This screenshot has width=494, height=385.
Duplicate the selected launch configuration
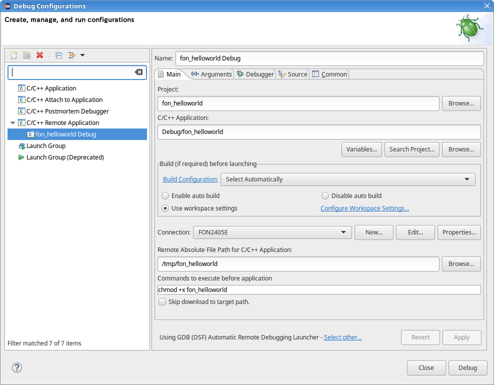point(27,55)
